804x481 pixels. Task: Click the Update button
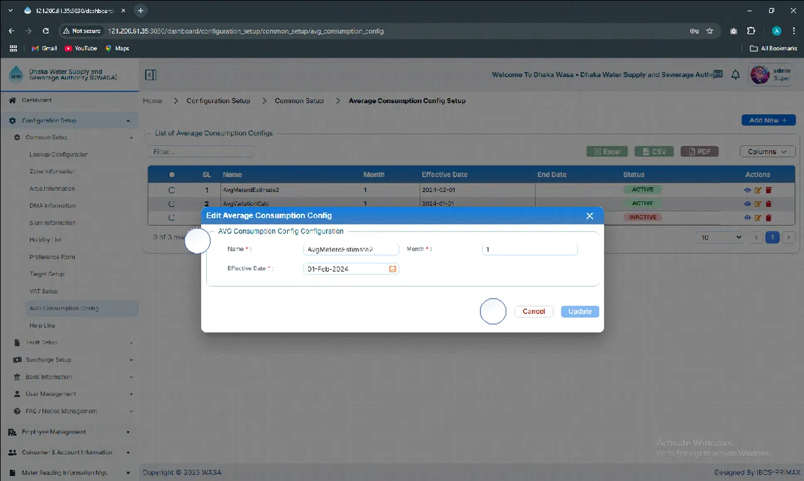tap(580, 312)
